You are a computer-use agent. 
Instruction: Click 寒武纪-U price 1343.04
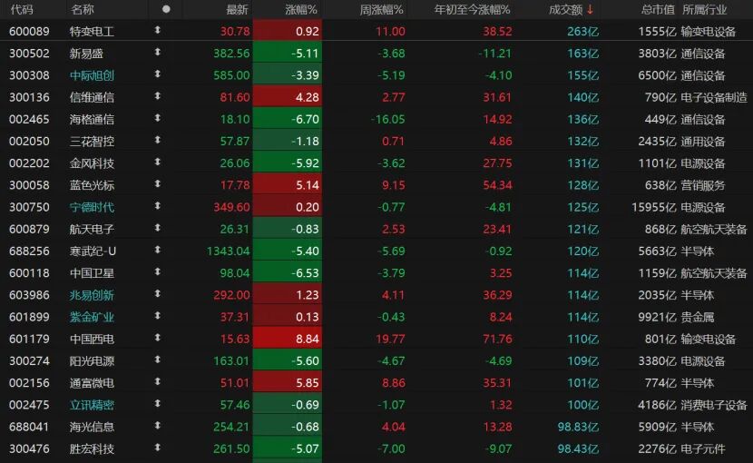[x=228, y=251]
